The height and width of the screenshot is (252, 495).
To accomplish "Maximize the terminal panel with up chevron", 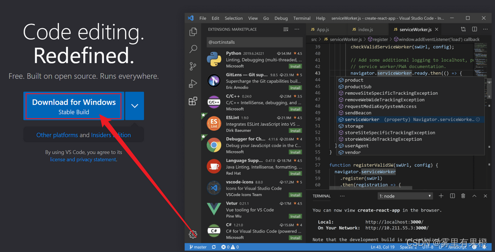I will tap(474, 196).
